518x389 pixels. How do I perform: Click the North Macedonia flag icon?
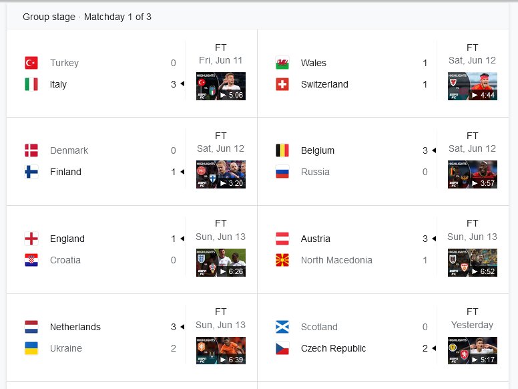(x=282, y=260)
